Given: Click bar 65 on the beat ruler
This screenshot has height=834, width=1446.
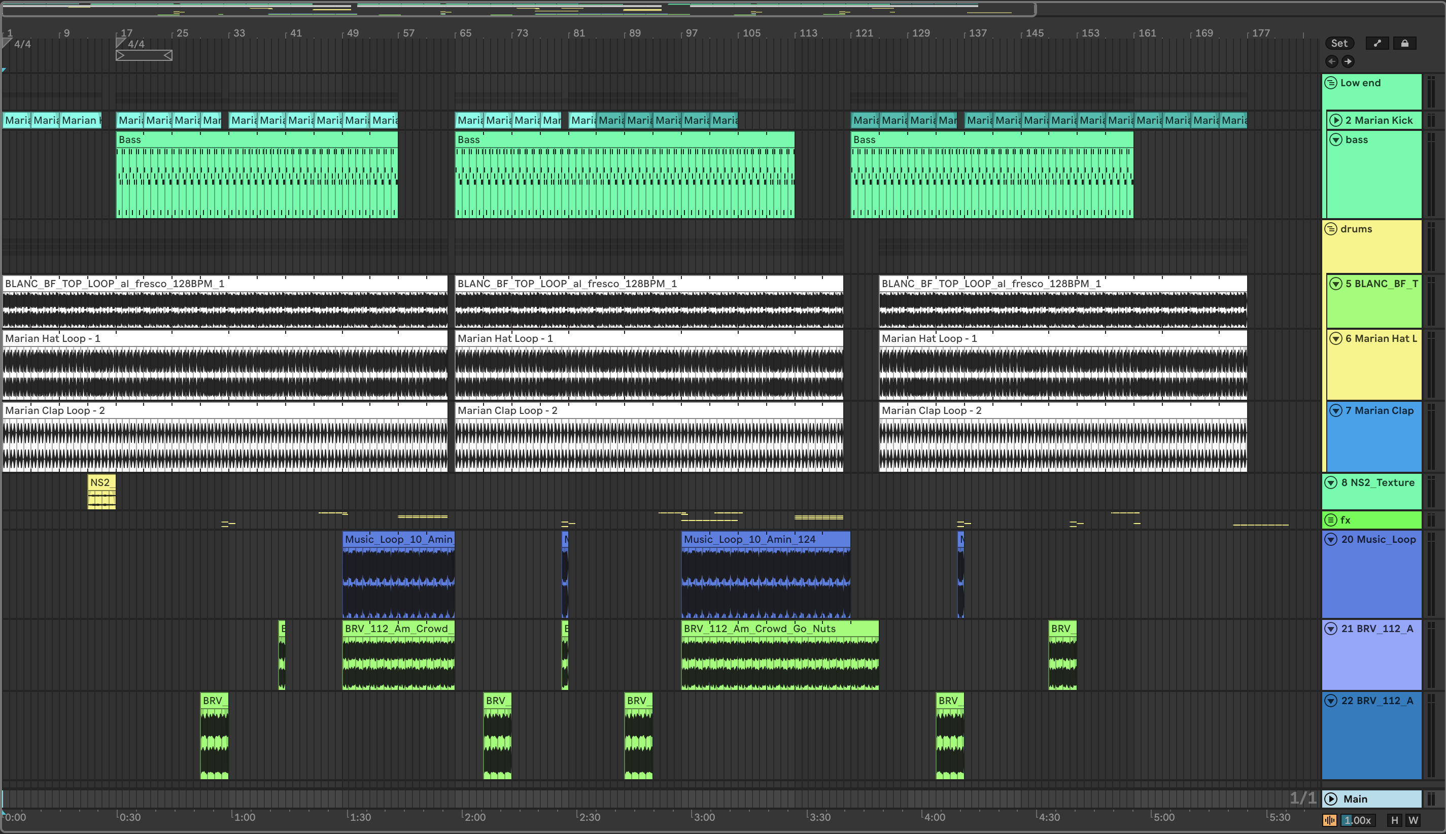Looking at the screenshot, I should (x=465, y=33).
